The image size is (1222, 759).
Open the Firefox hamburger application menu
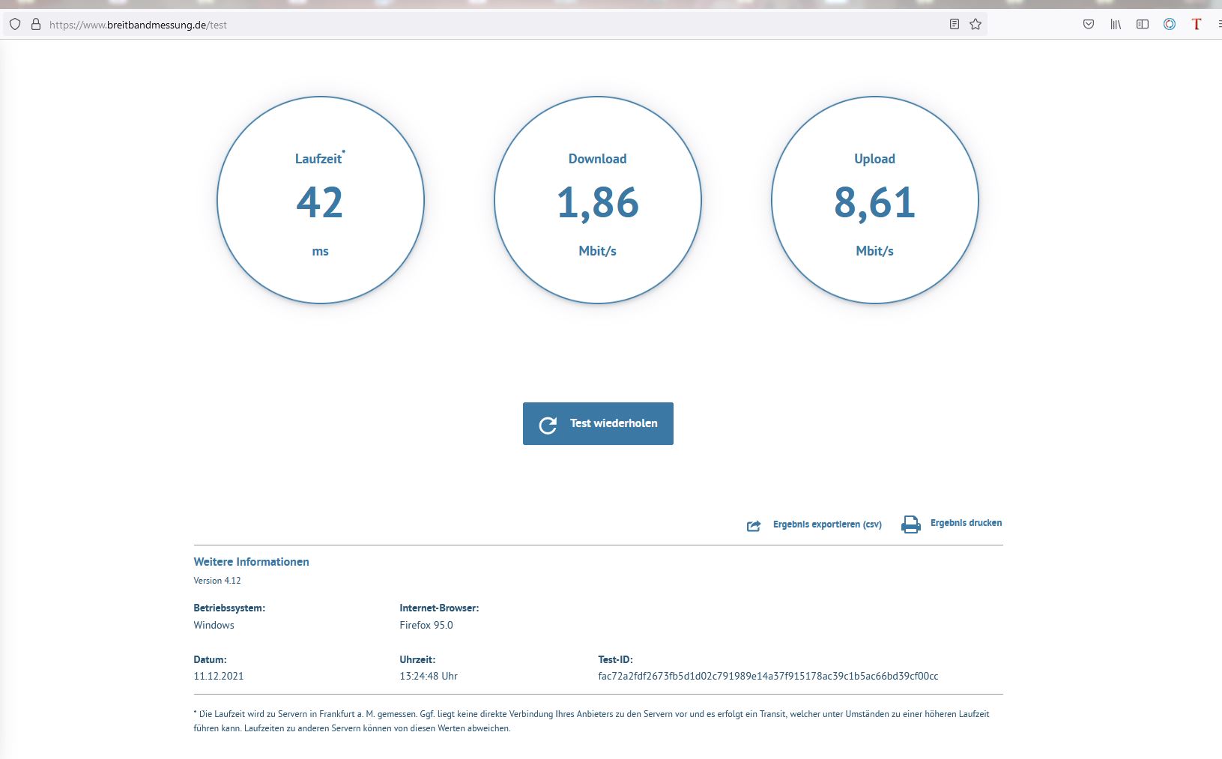(1218, 24)
